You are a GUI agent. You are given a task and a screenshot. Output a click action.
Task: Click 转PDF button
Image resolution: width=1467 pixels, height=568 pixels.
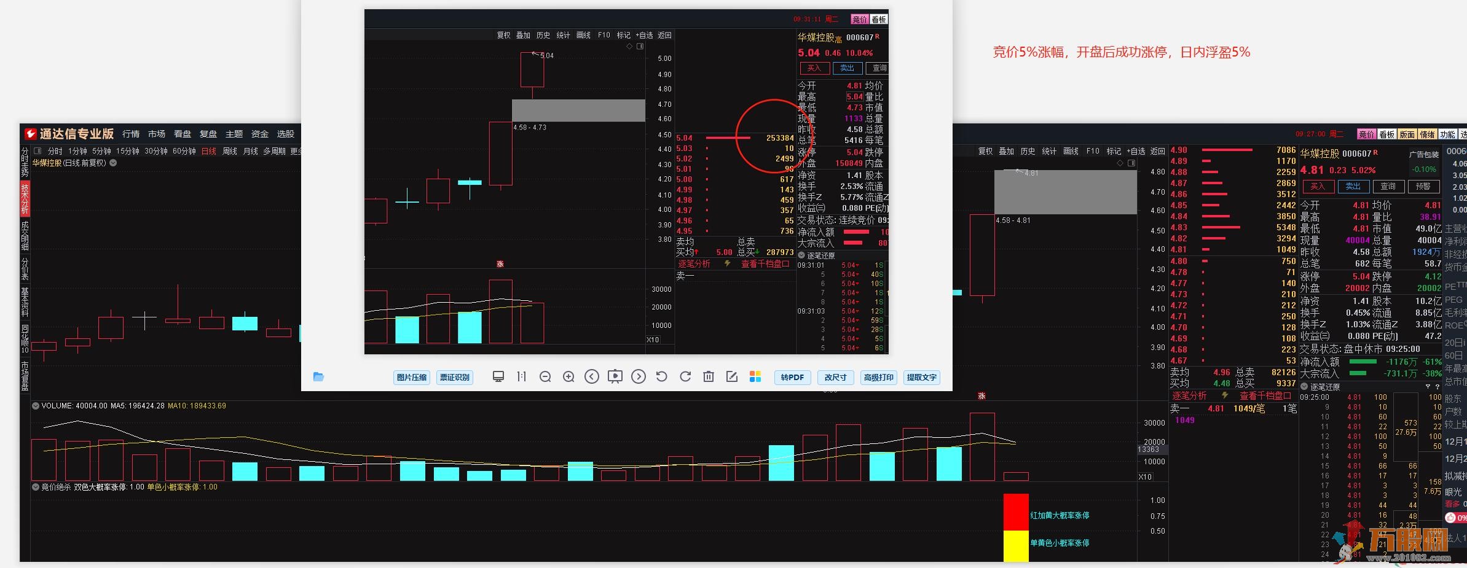click(x=793, y=378)
